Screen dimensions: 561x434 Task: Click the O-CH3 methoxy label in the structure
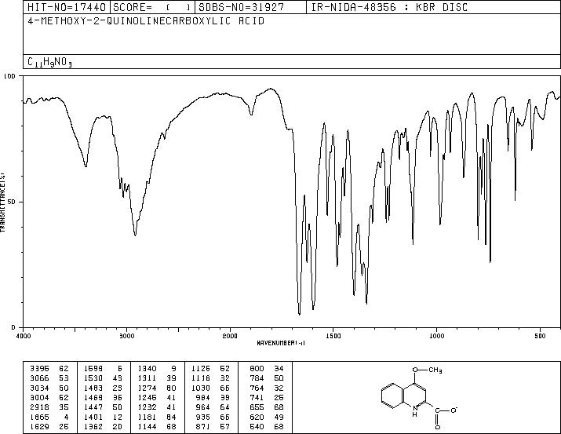427,370
